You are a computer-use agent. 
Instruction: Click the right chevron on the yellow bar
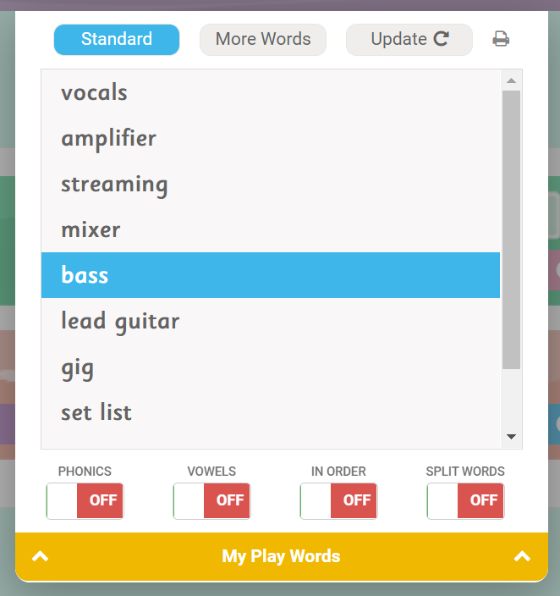coord(522,556)
